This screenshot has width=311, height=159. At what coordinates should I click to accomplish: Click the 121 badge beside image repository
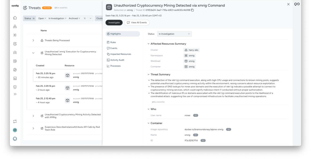(x=229, y=130)
